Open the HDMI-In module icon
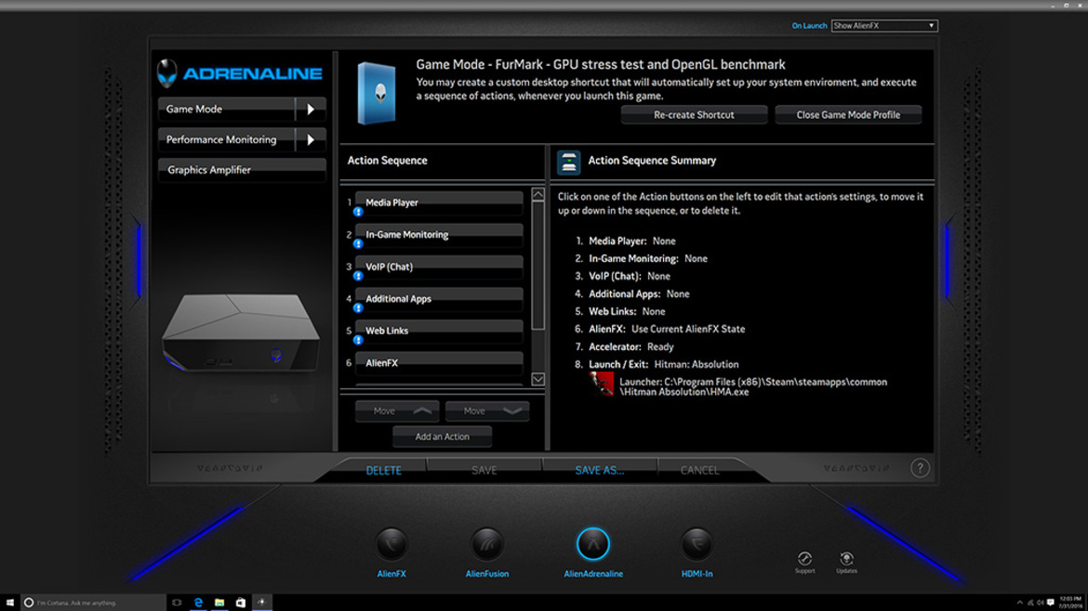 (x=697, y=544)
